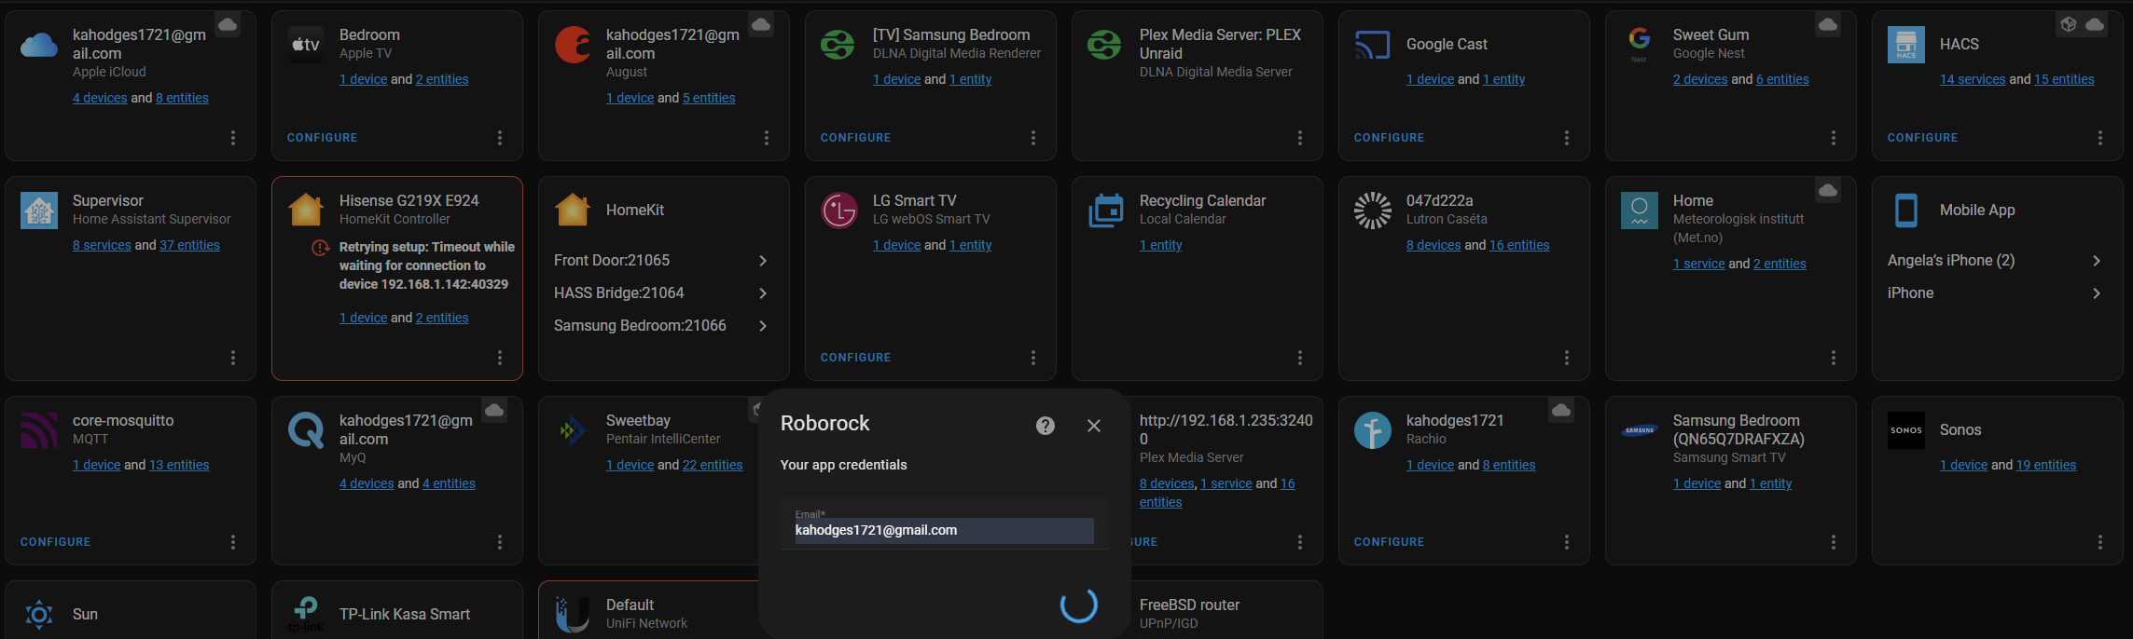Open three-dot menu on Lutron Caséta card
The width and height of the screenshot is (2133, 639).
pos(1567,358)
